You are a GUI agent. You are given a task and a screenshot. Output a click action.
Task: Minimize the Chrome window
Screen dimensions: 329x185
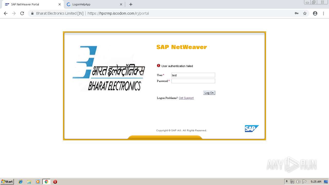point(307,2)
